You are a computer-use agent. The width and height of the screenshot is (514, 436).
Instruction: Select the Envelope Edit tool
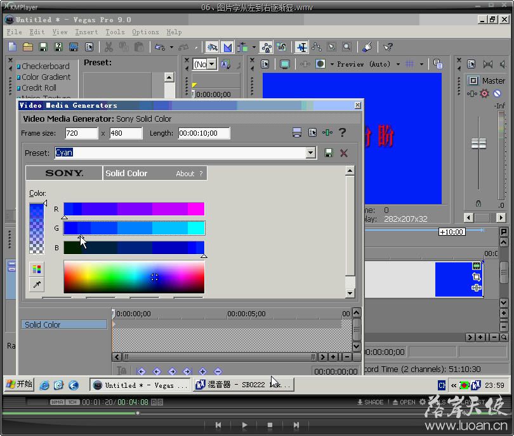coord(317,48)
